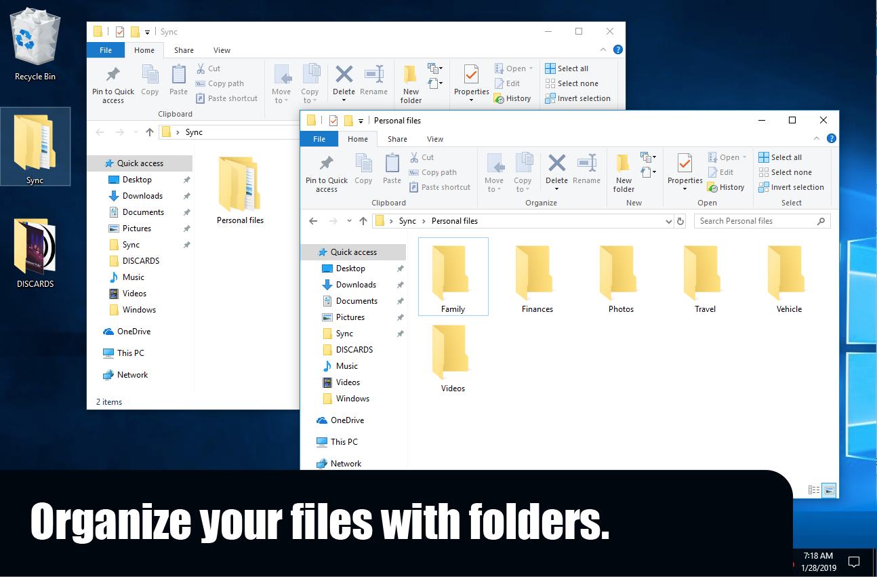877x577 pixels.
Task: Click Sync in the address bar breadcrumb
Action: [x=407, y=220]
